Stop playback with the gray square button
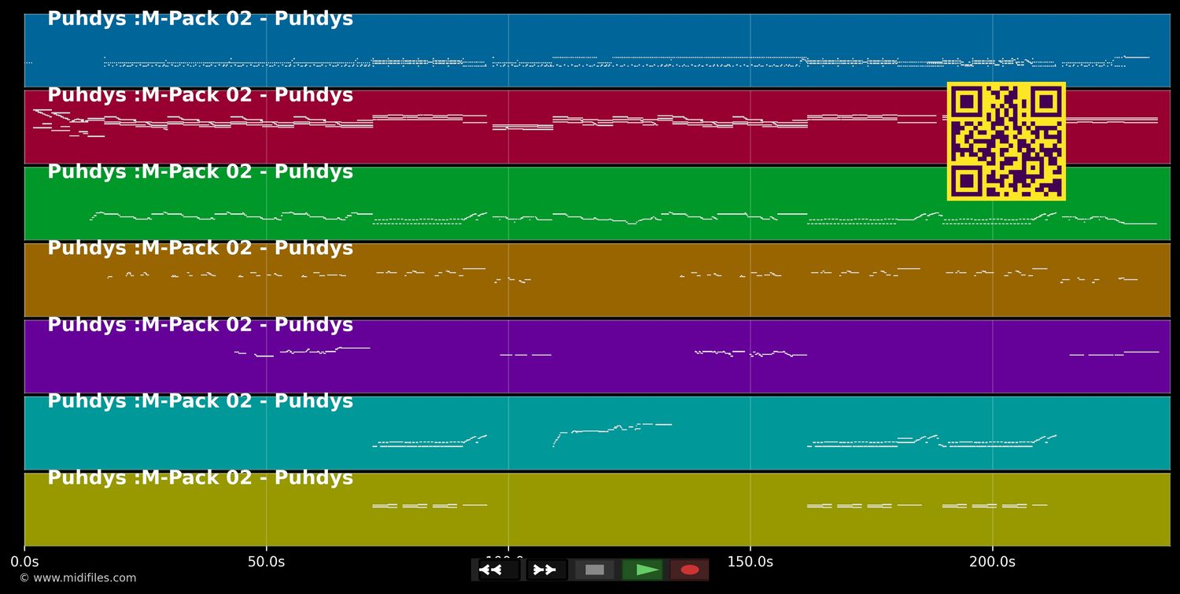Viewport: 1180px width, 594px height. 595,570
